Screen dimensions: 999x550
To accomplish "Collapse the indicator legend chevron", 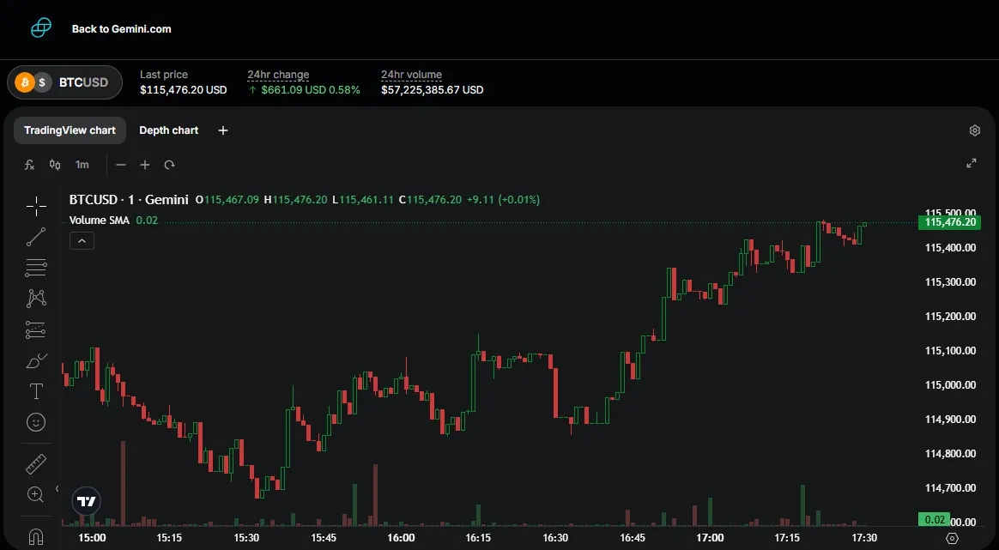I will tap(82, 241).
